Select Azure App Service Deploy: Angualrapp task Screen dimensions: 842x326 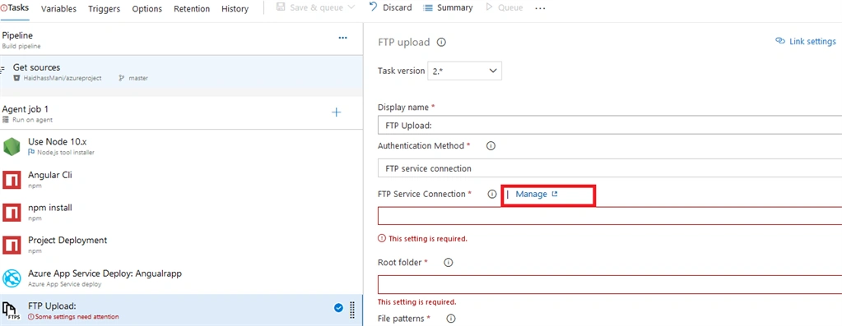point(182,278)
